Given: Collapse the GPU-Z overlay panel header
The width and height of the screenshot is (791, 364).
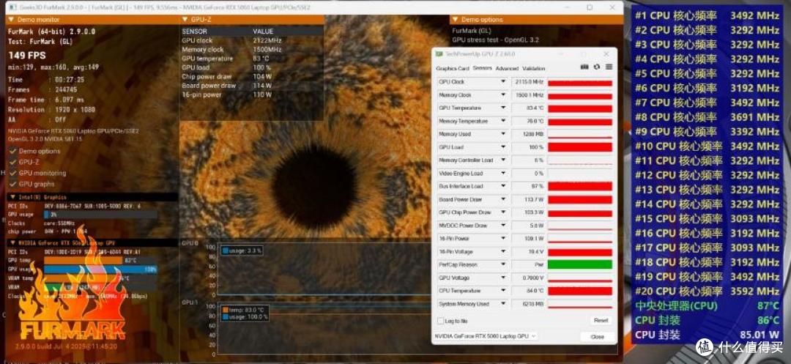Looking at the screenshot, I should pyautogui.click(x=252, y=20).
